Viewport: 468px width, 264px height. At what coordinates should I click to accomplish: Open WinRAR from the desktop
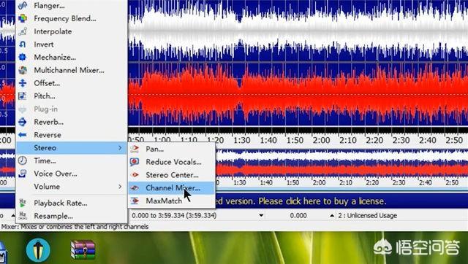pos(83,249)
